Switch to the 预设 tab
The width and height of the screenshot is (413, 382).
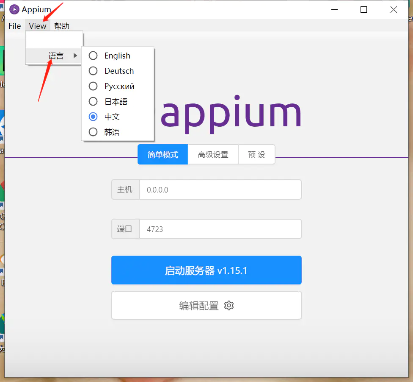click(256, 154)
